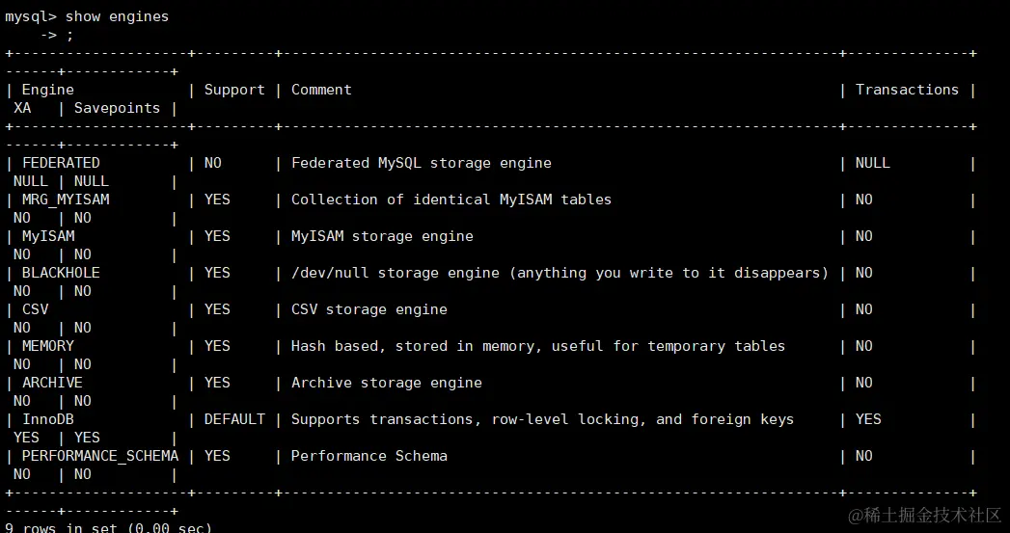The image size is (1010, 533).
Task: Click the PERFORMANCE_SCHEMA engine name
Action: [99, 457]
